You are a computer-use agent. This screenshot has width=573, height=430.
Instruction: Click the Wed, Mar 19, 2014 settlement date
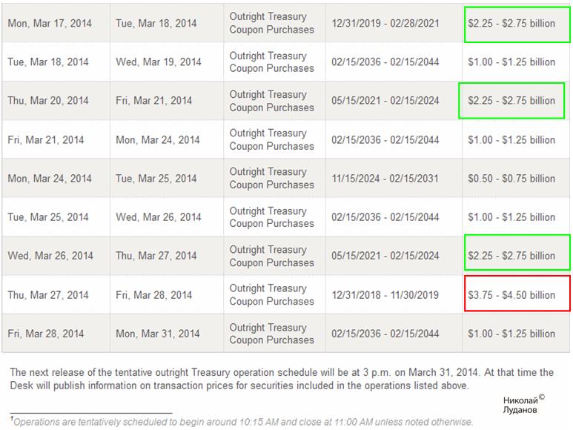pyautogui.click(x=158, y=62)
